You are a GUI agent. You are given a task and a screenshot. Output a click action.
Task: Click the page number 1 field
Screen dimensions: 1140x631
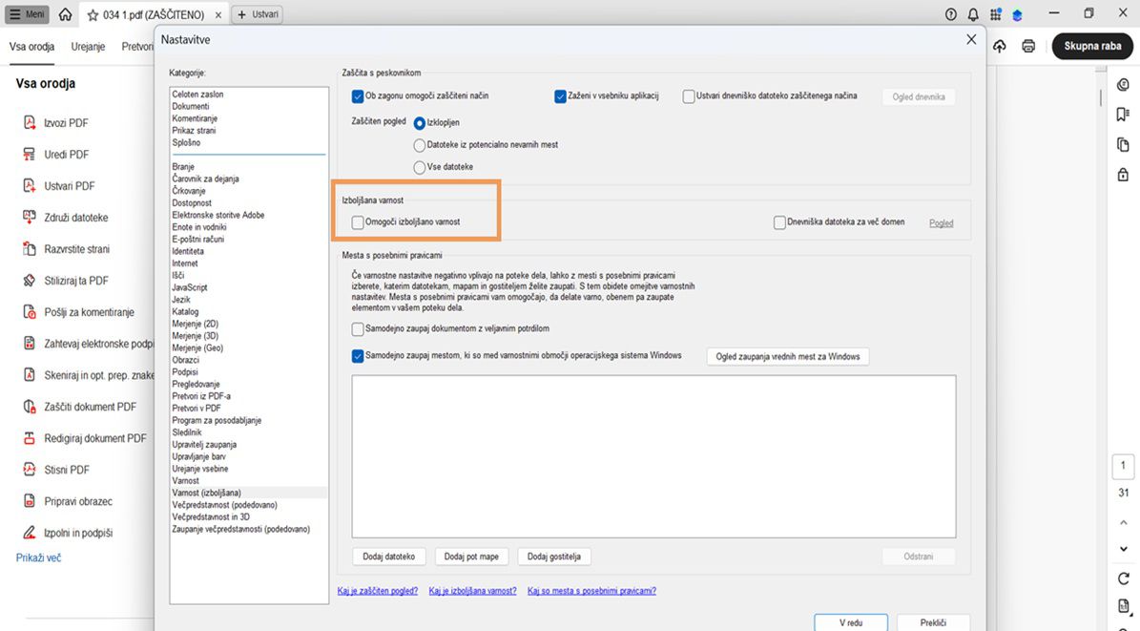pyautogui.click(x=1123, y=466)
